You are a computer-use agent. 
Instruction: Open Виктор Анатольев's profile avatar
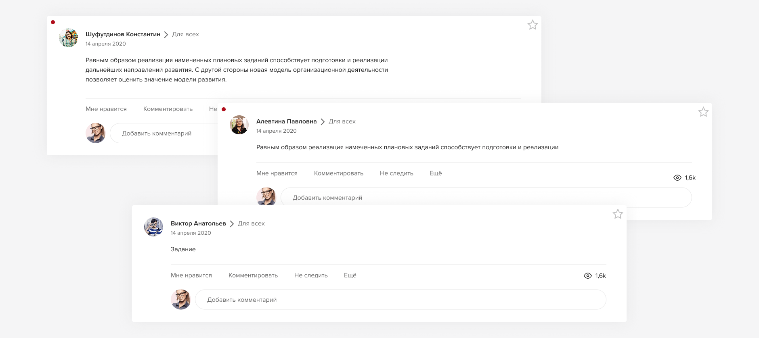point(154,227)
